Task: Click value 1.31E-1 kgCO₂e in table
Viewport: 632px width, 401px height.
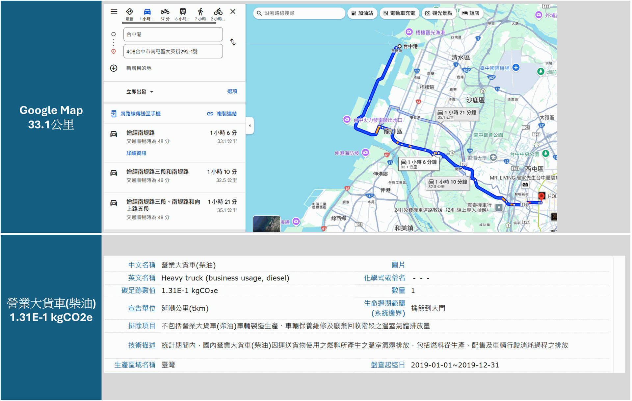Action: (x=189, y=291)
